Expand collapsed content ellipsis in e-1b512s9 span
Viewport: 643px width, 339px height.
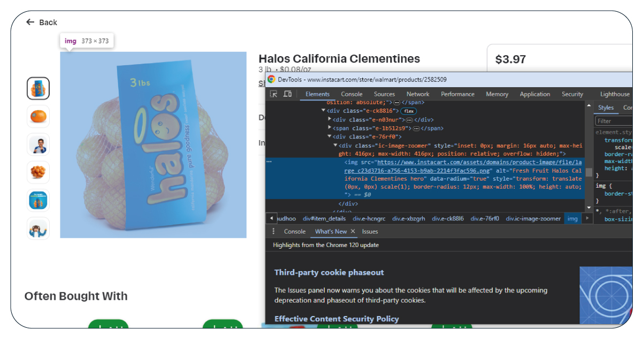coord(416,128)
